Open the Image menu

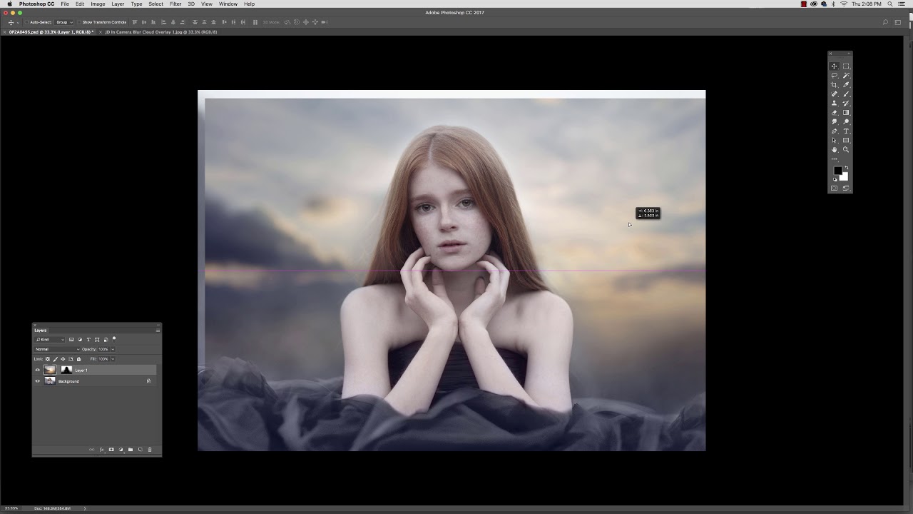(x=98, y=4)
